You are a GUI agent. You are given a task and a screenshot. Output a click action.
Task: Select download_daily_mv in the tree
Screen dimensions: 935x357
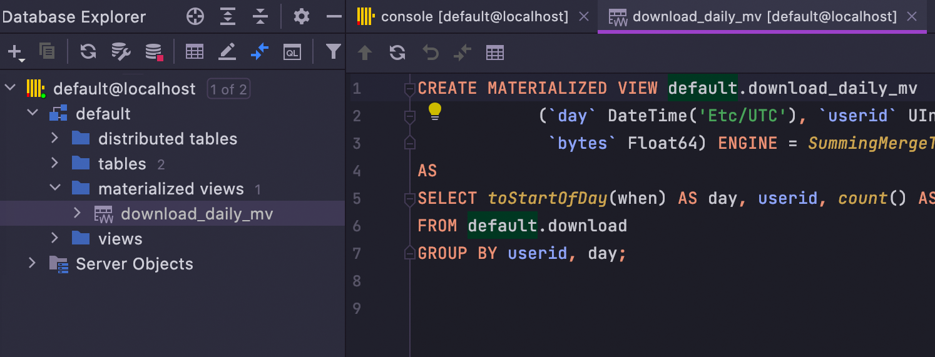tap(197, 214)
